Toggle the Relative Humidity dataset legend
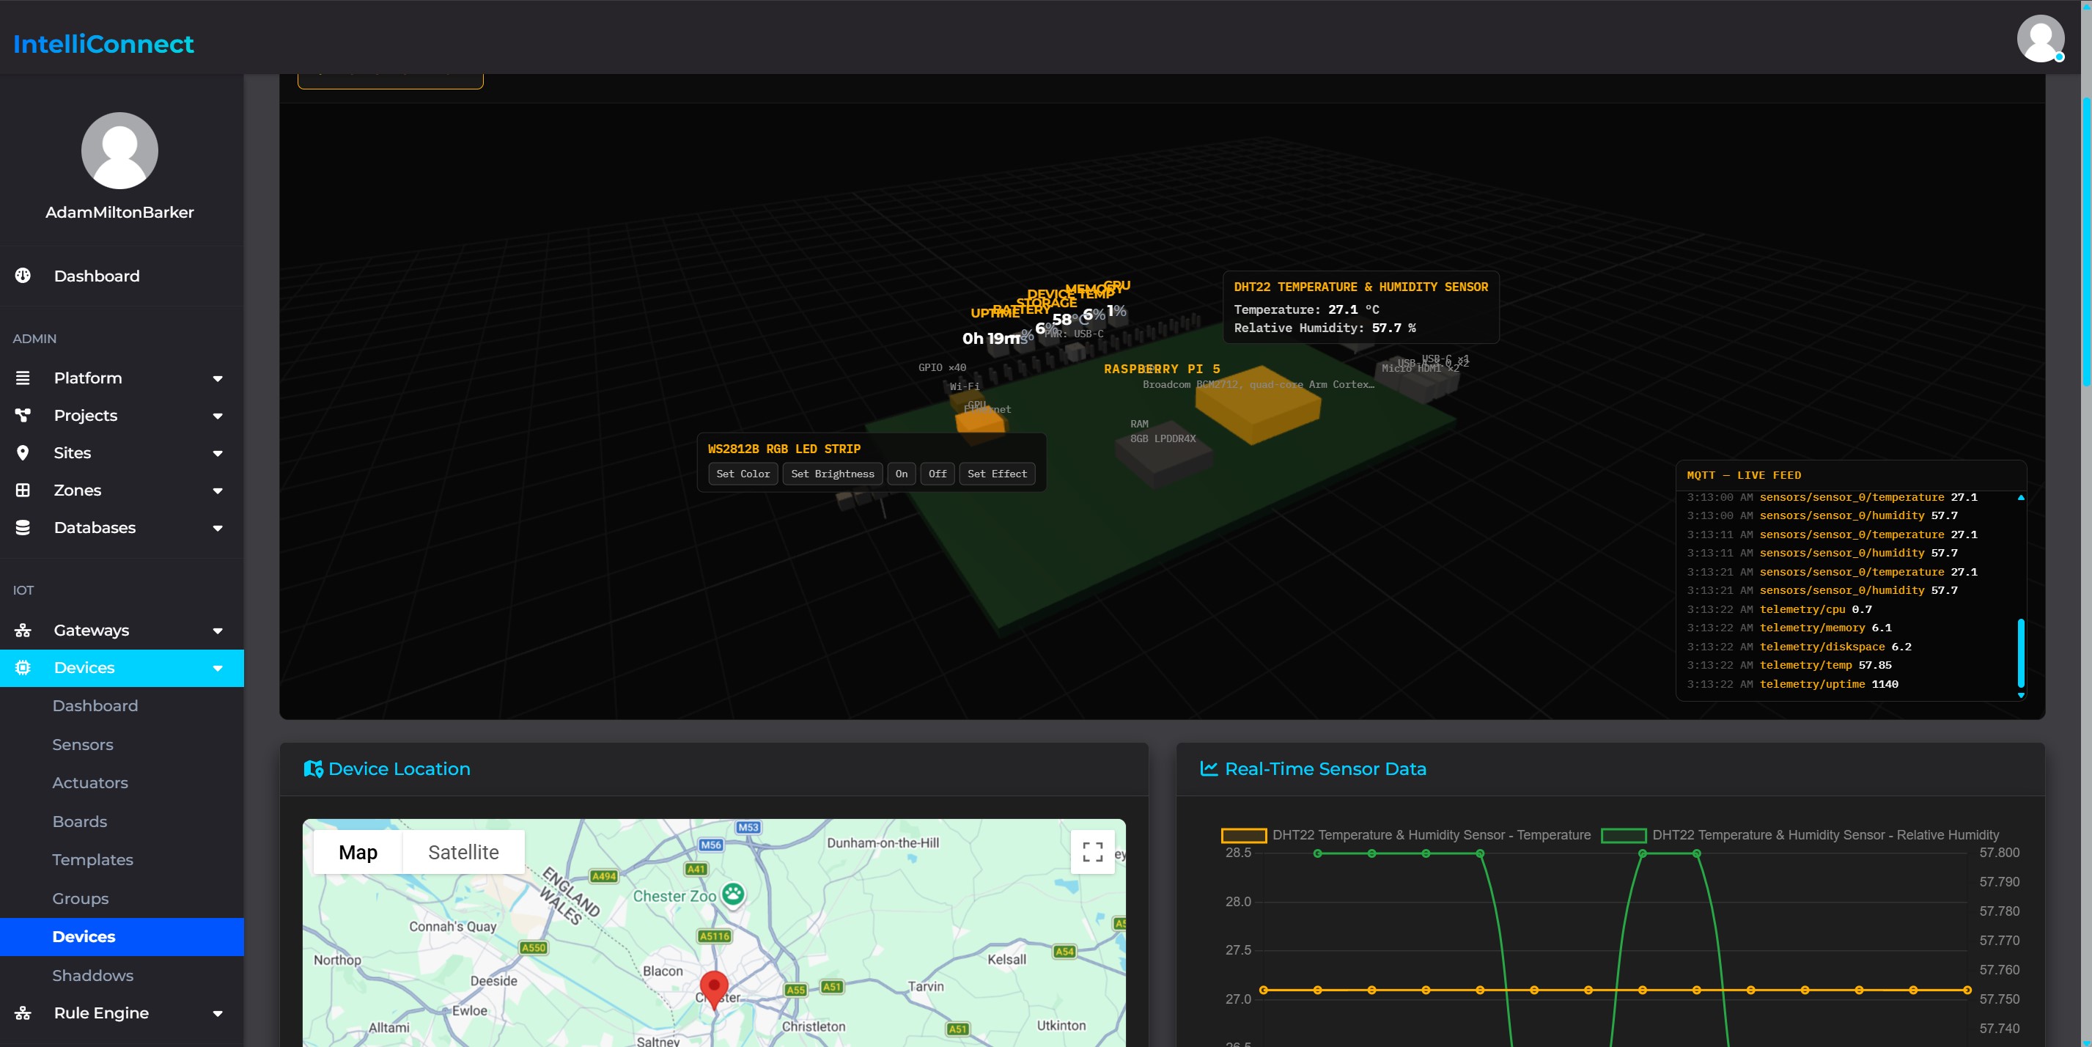 point(1800,835)
